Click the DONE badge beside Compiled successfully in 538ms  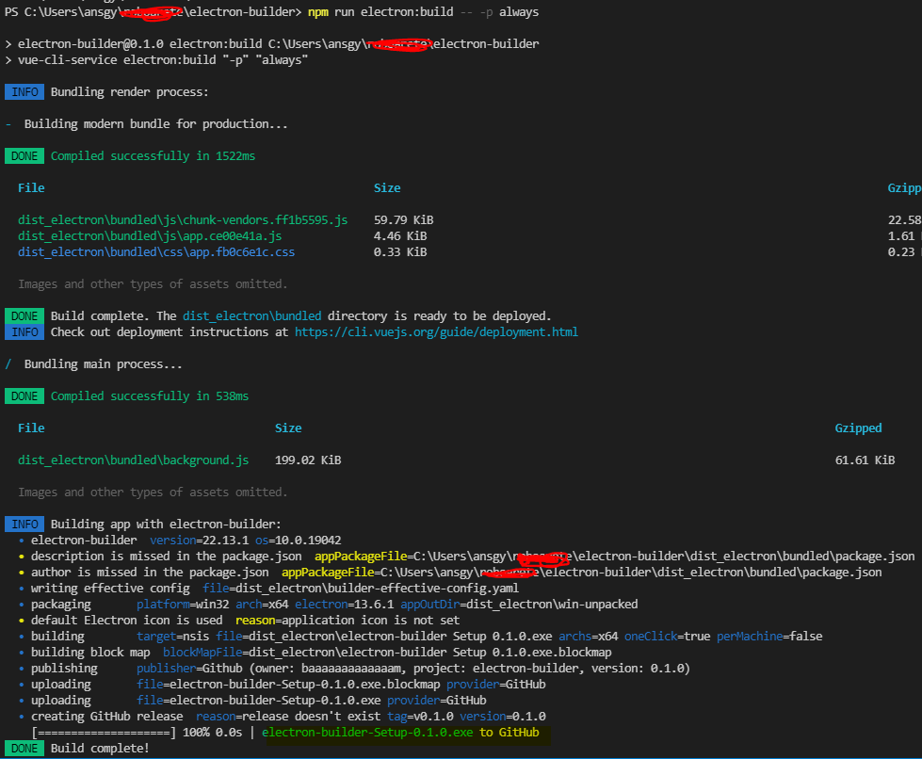click(24, 396)
